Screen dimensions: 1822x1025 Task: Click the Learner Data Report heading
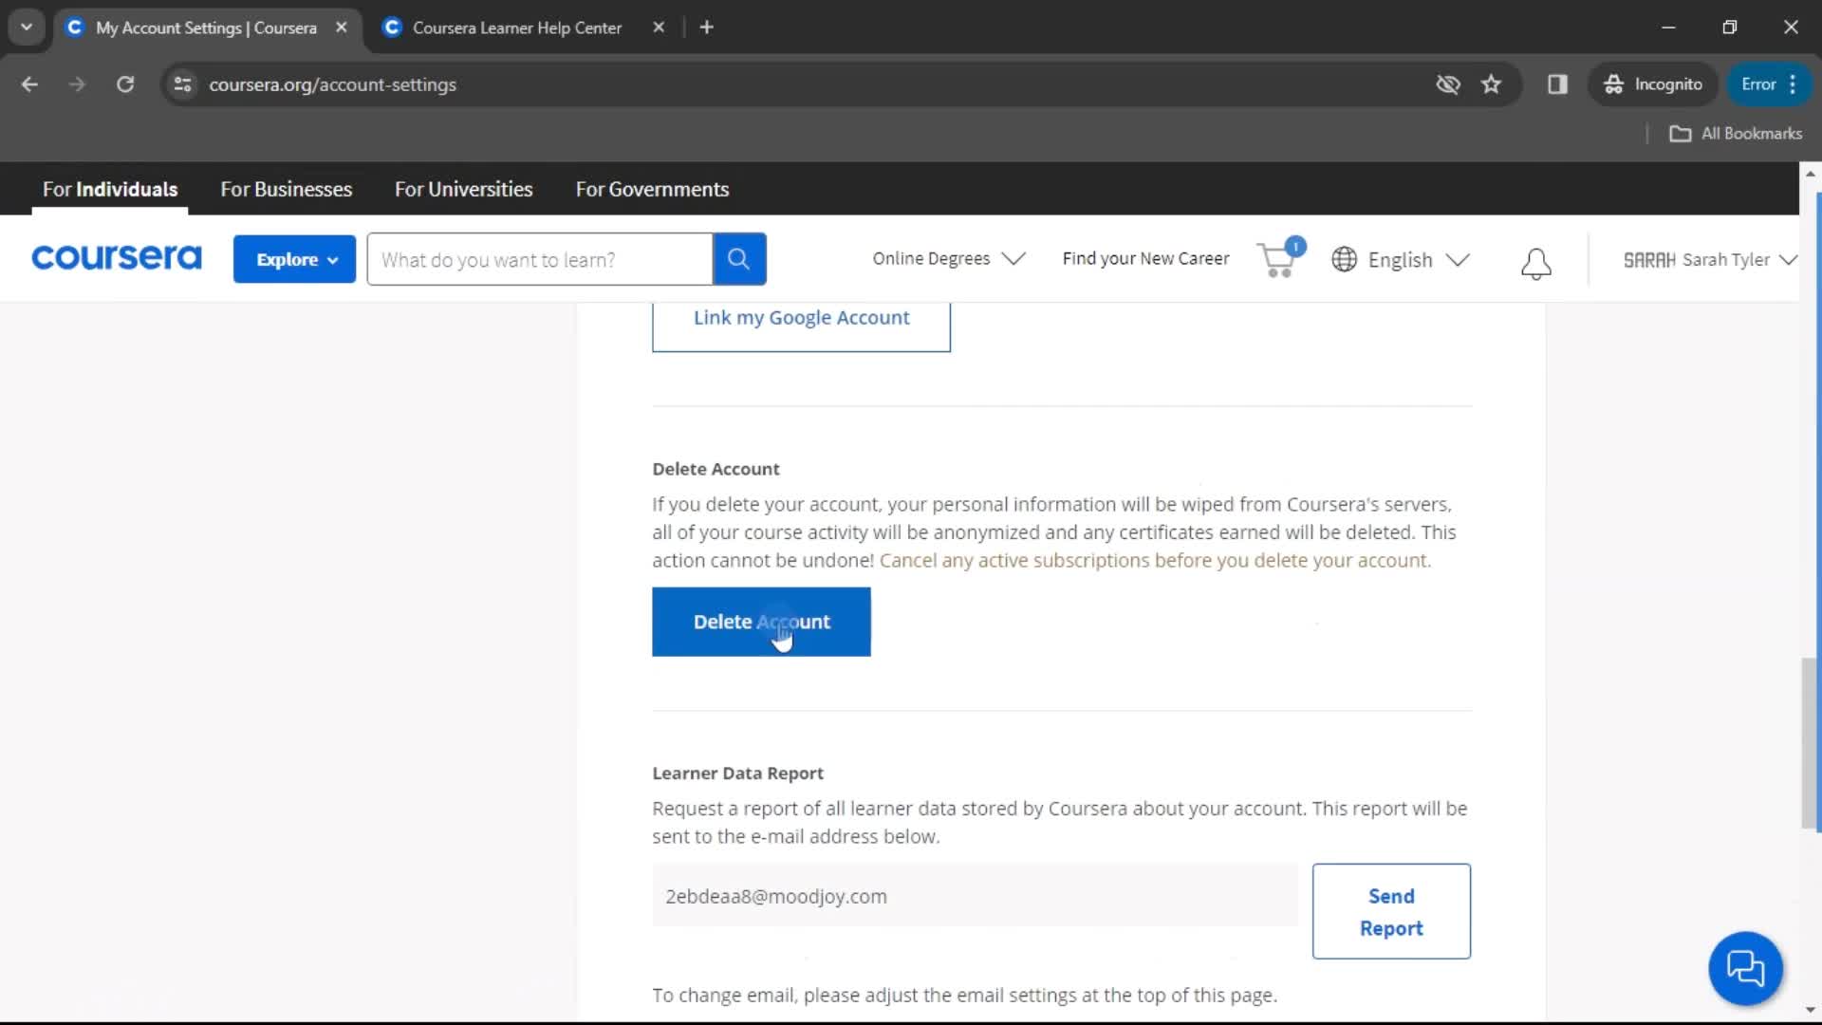click(x=737, y=773)
